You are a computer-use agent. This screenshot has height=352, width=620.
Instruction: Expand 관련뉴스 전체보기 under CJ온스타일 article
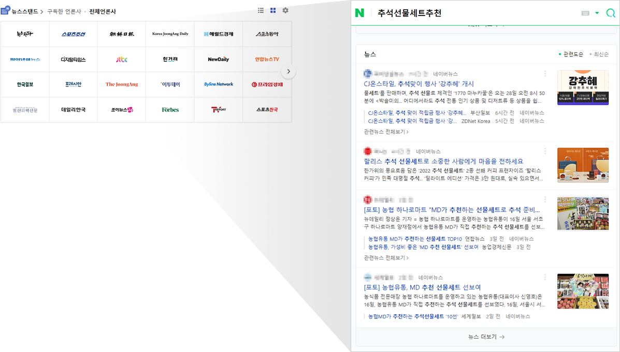tap(386, 132)
